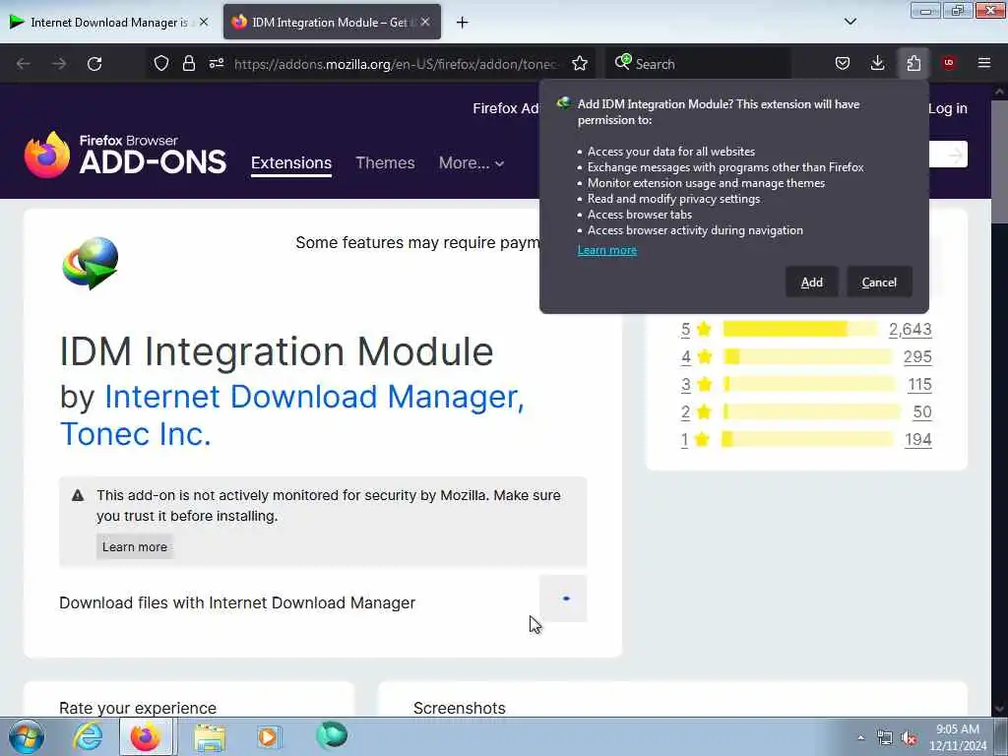Open the 295 four-star reviews count
Viewport: 1008px width, 756px height.
[x=917, y=356]
